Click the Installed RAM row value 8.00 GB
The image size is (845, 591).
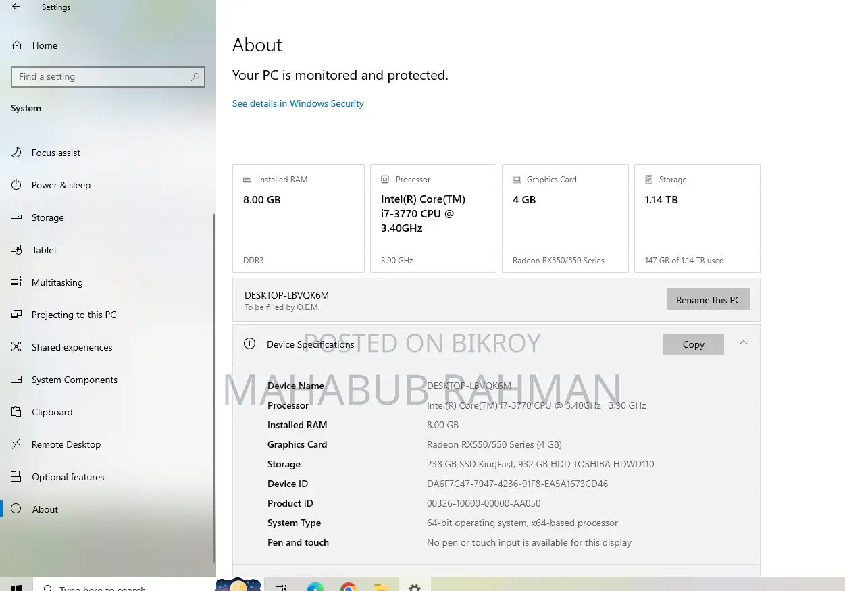coord(442,425)
